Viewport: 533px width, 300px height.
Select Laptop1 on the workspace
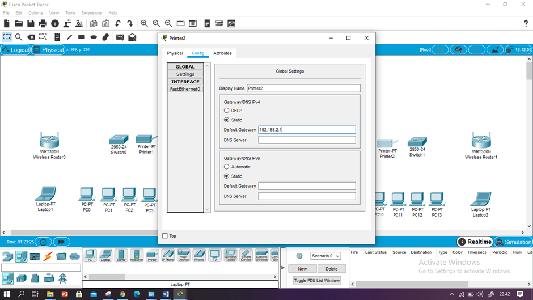click(45, 194)
